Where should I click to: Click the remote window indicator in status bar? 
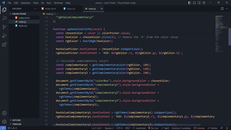point(3,128)
